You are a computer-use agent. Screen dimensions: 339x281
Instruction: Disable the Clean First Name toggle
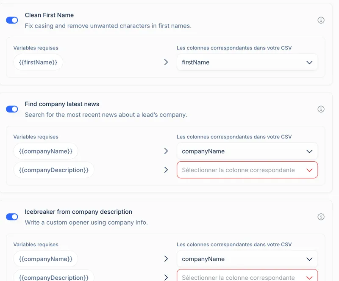(12, 20)
